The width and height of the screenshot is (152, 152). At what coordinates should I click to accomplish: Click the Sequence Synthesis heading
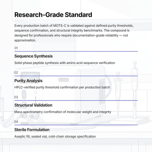coord(34,56)
